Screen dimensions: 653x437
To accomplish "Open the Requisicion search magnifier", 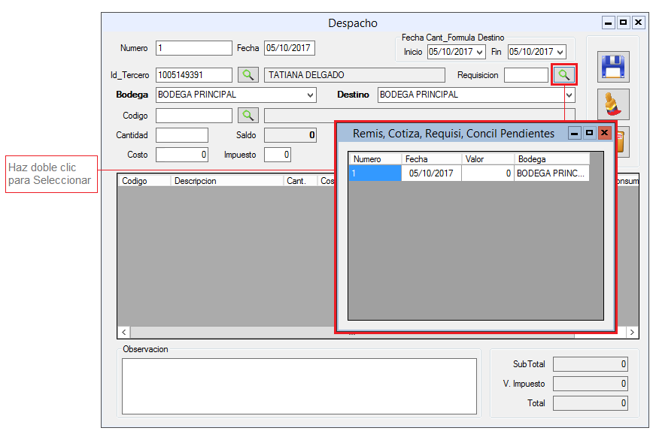I will (563, 74).
